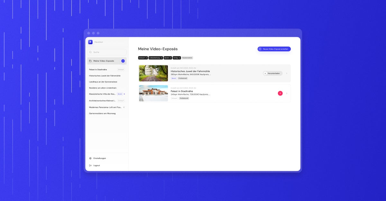
Task: Click Bereit tag on Historisches Juwel card
Action: [x=174, y=78]
